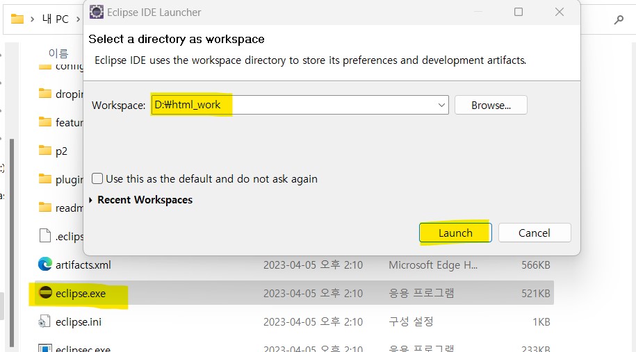636x352 pixels.
Task: Click the date cell of artifacts.xml
Action: (313, 265)
